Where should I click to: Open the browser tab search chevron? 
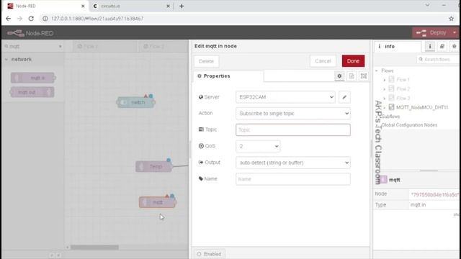427,5
